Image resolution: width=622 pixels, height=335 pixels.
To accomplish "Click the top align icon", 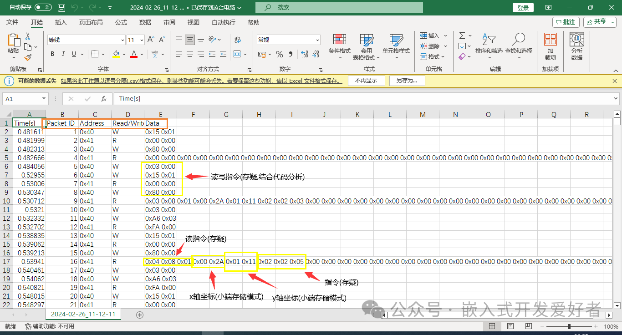I will 179,40.
